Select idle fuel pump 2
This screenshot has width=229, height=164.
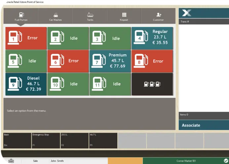(68, 38)
